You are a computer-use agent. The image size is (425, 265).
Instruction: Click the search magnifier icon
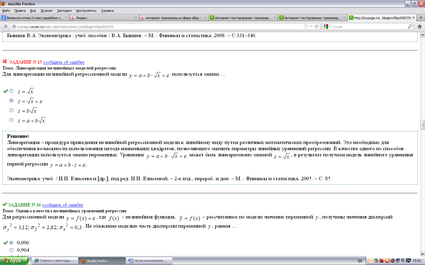[410, 26]
